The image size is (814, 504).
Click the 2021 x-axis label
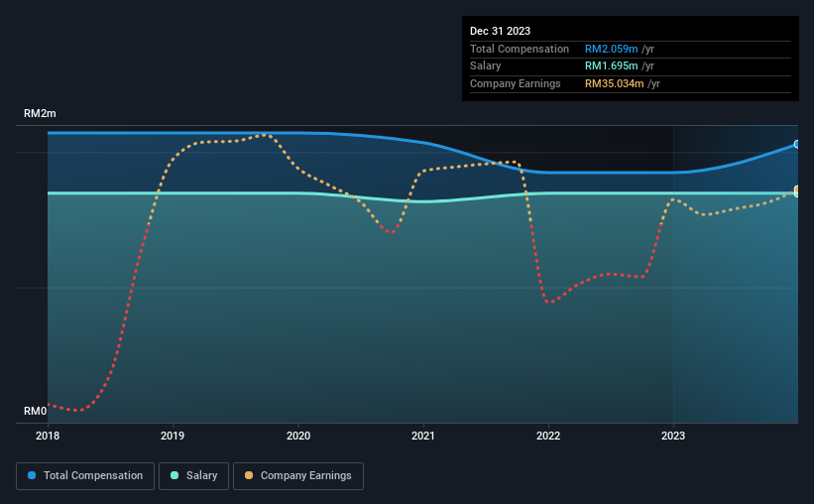pos(423,436)
